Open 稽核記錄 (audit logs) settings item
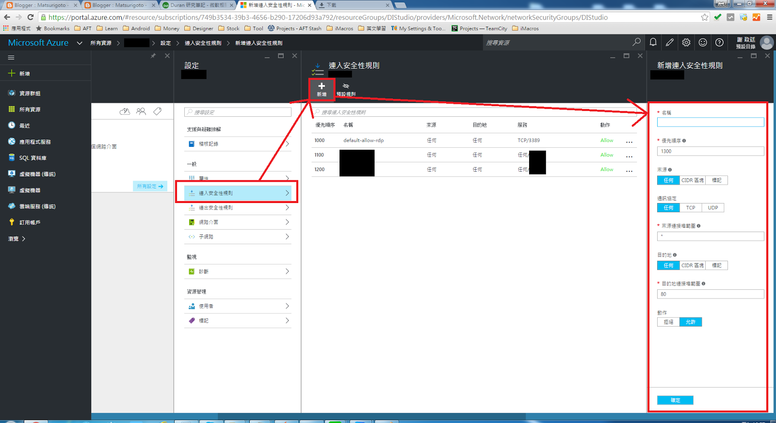The width and height of the screenshot is (776, 423). (x=238, y=144)
